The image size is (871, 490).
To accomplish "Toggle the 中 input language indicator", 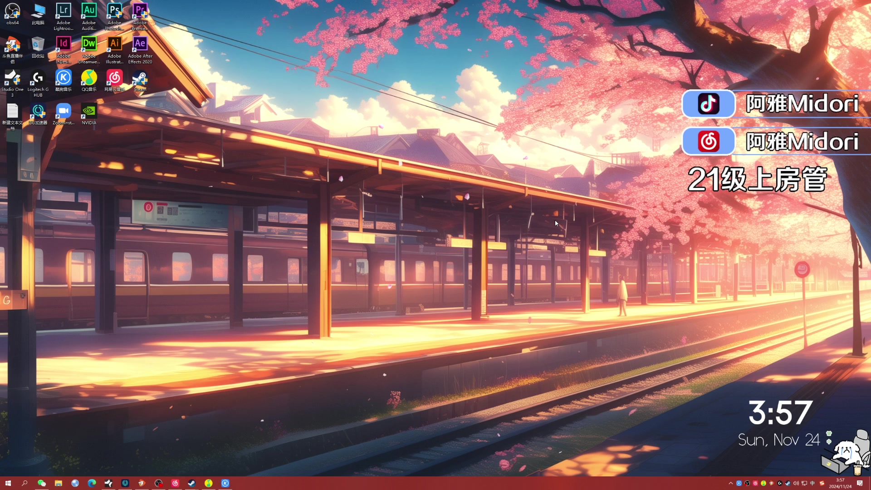I will pos(812,483).
